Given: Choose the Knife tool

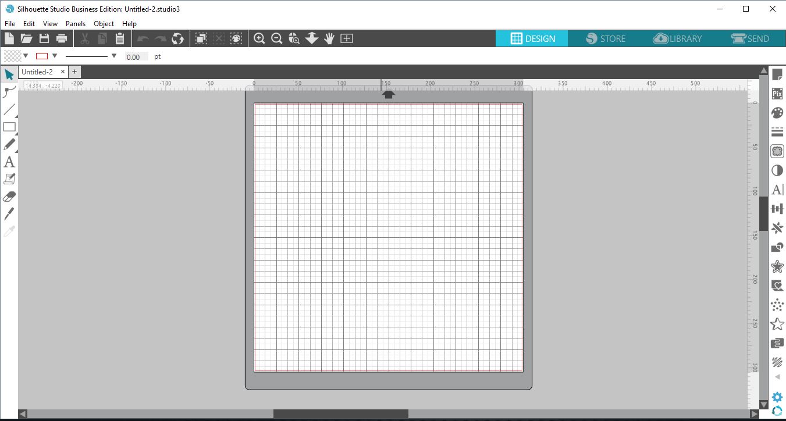Looking at the screenshot, I should (x=9, y=214).
